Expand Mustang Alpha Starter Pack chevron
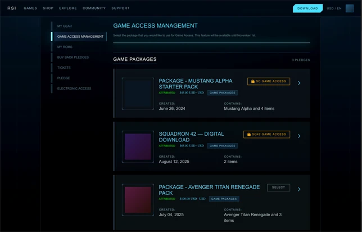This screenshot has height=232, width=362. pos(299,83)
